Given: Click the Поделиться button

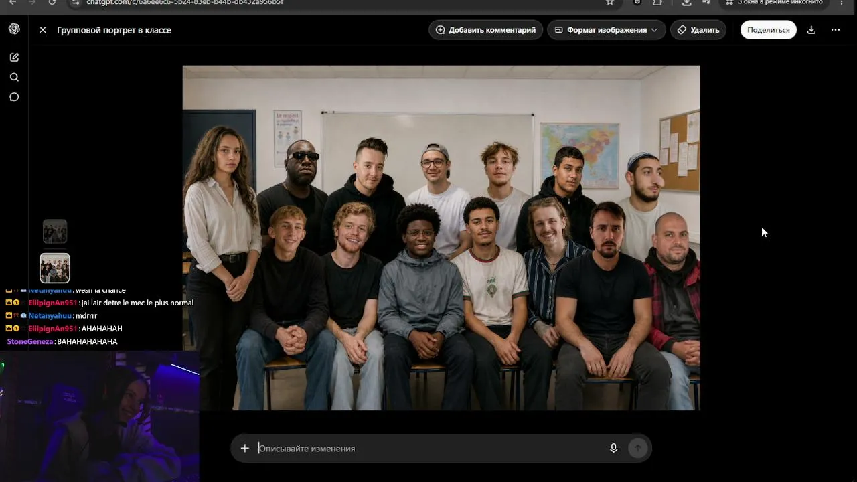Looking at the screenshot, I should tap(768, 30).
